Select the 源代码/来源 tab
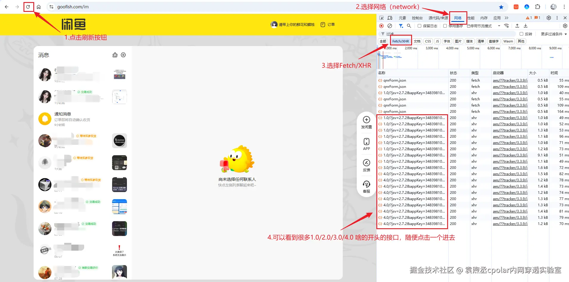The width and height of the screenshot is (569, 282). [x=438, y=18]
